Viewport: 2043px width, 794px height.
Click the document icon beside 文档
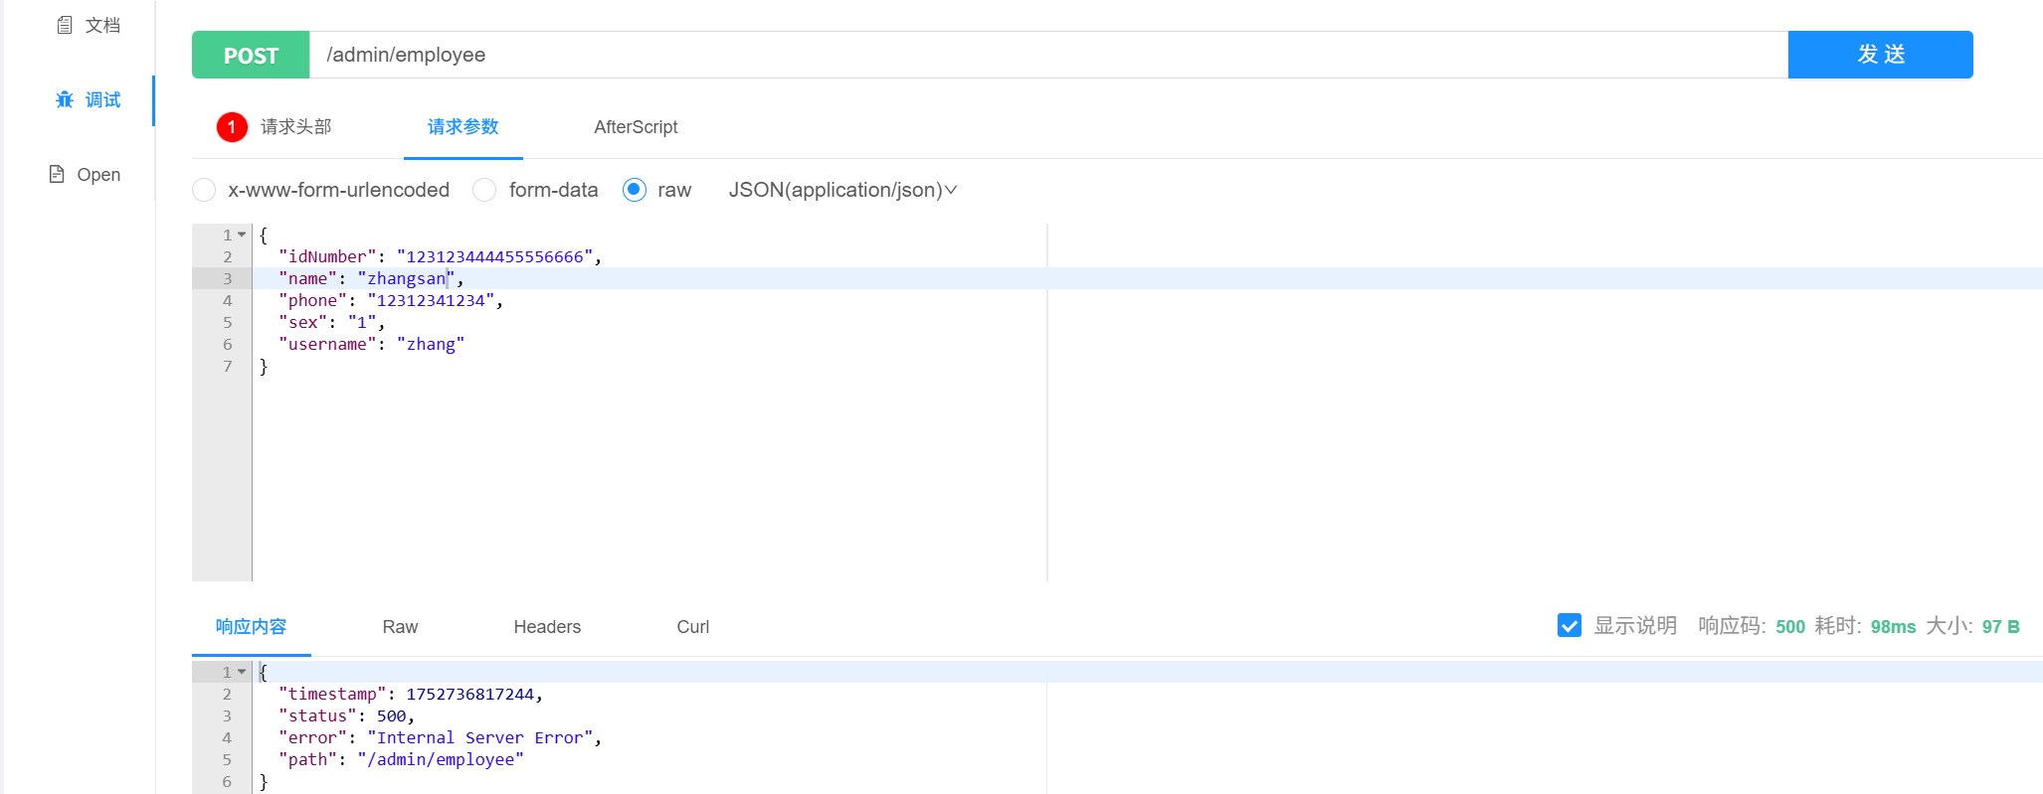(65, 25)
